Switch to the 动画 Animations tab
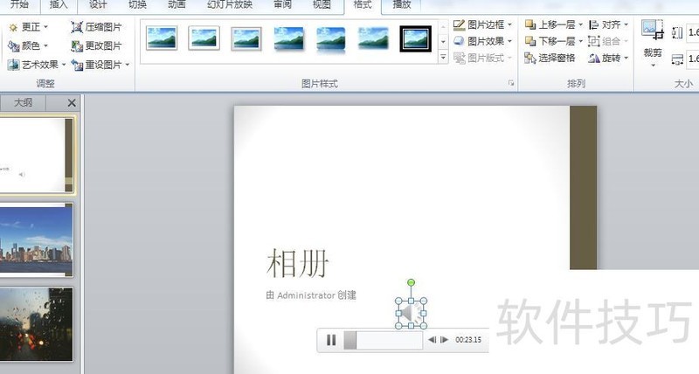This screenshot has height=374, width=699. click(176, 5)
